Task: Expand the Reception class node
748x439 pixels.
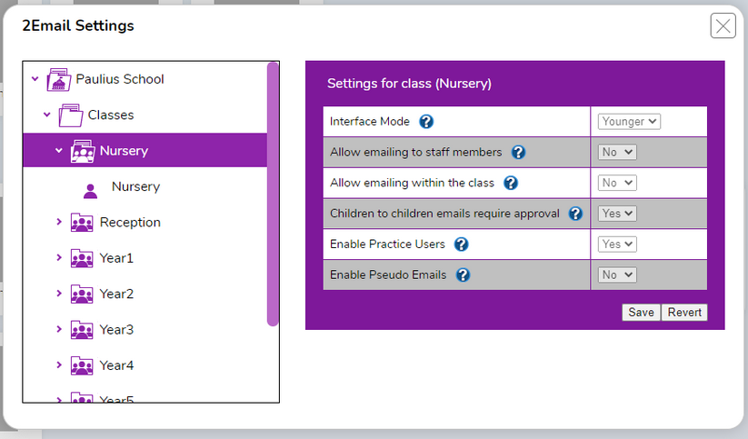Action: pos(59,222)
